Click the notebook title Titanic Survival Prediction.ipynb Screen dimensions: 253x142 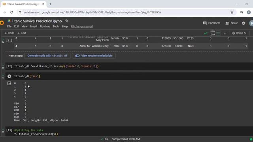pyautogui.click(x=37, y=21)
